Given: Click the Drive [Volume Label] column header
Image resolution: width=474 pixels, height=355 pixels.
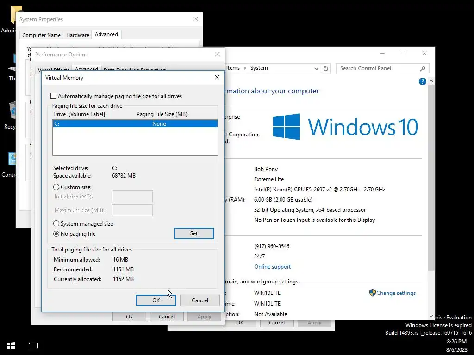Looking at the screenshot, I should (x=79, y=114).
